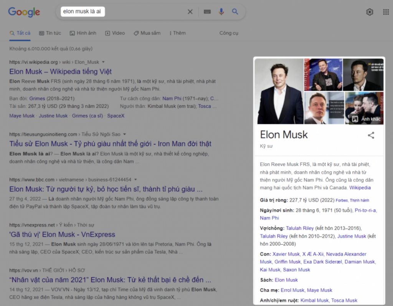
Task: Click the https://vnexpress.net result URL breadcrumb
Action: pyautogui.click(x=52, y=225)
